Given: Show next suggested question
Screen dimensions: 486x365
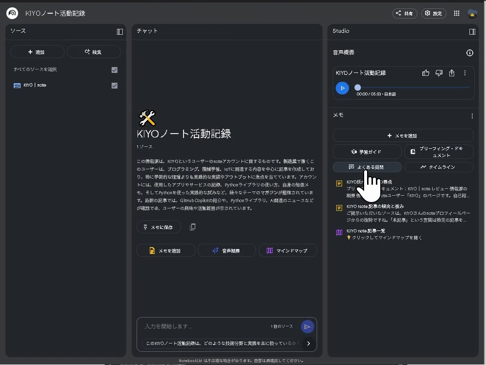Looking at the screenshot, I should click(x=308, y=343).
